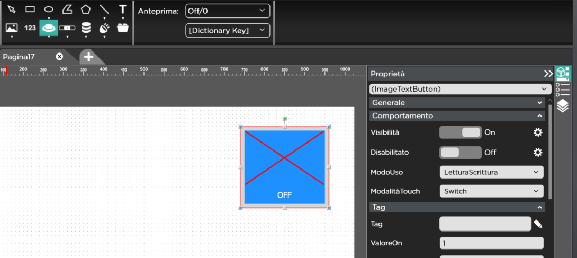Select the arrow pointer tool

(12, 9)
